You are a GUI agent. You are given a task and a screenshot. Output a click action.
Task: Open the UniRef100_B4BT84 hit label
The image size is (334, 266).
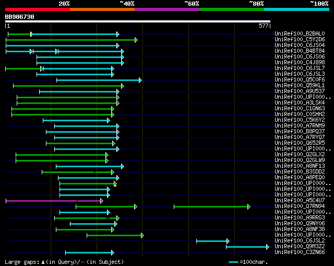click(x=300, y=51)
